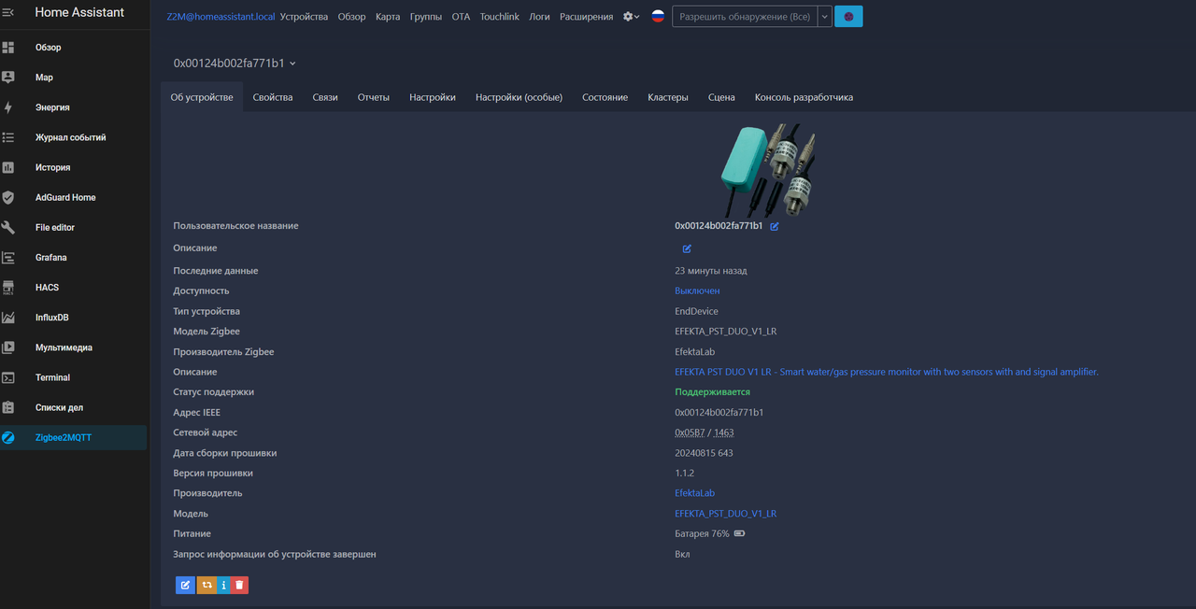Open Группы in top navigation
Screen dimensions: 1196x609
(426, 17)
